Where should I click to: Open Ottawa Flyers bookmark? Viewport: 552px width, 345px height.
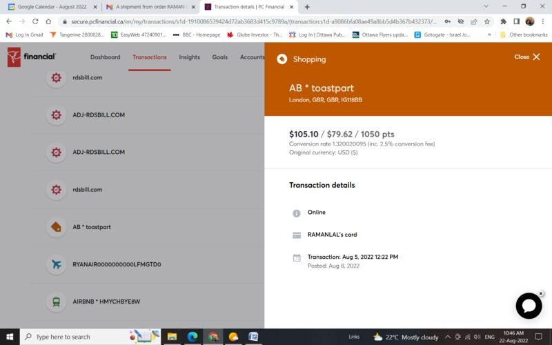pyautogui.click(x=380, y=34)
